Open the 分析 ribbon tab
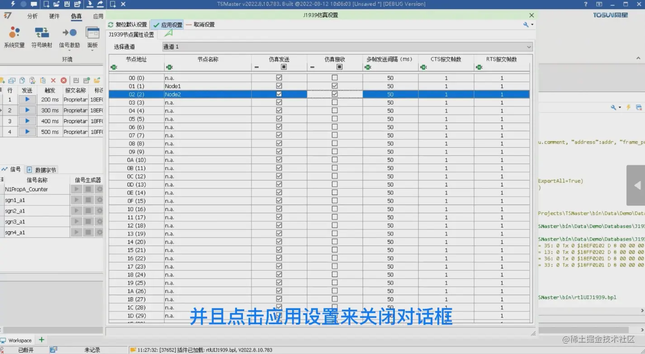Image resolution: width=645 pixels, height=354 pixels. click(33, 16)
